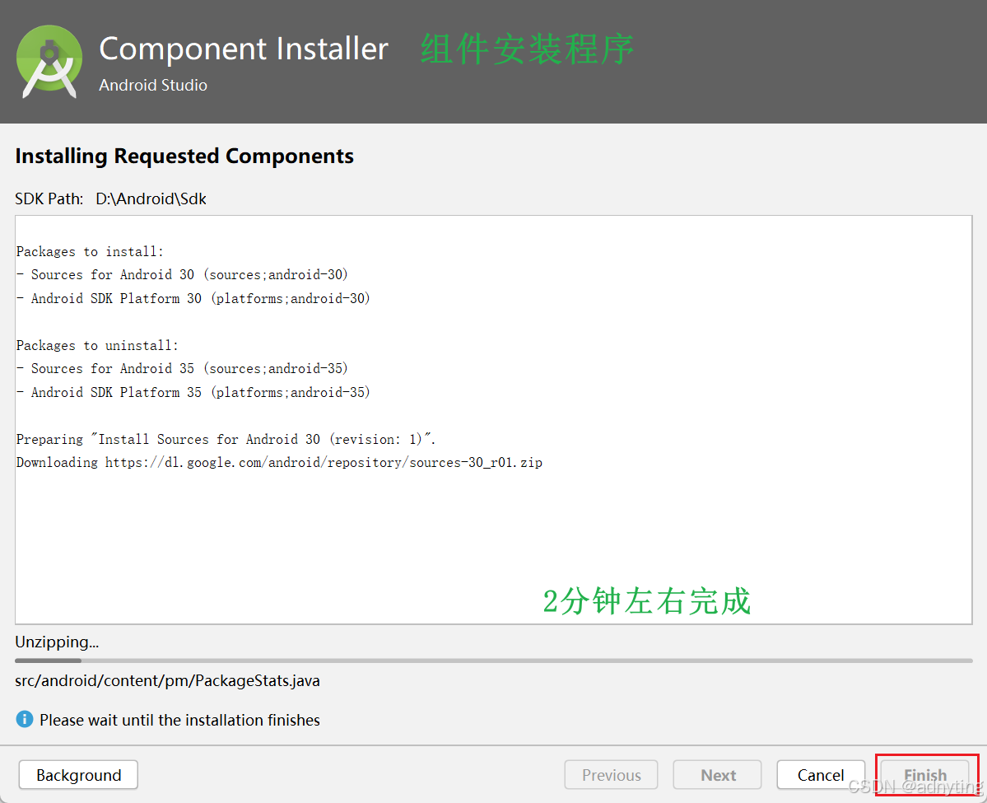Click the 'Packages to install:' line
Image resolution: width=987 pixels, height=803 pixels.
[x=90, y=251]
